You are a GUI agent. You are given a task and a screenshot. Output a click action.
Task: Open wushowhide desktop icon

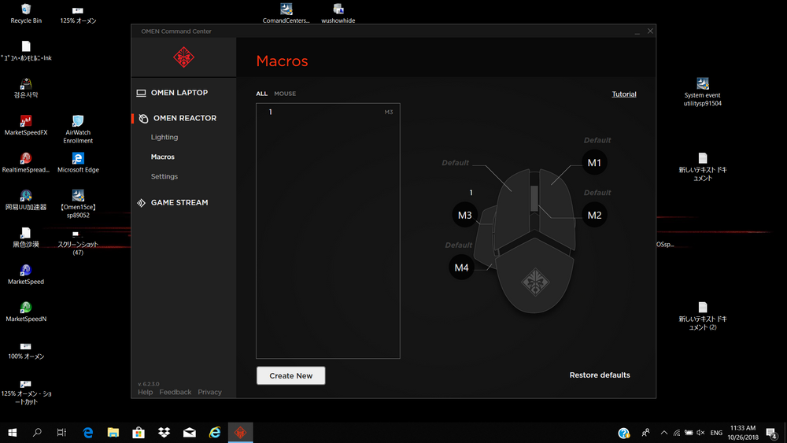click(338, 13)
